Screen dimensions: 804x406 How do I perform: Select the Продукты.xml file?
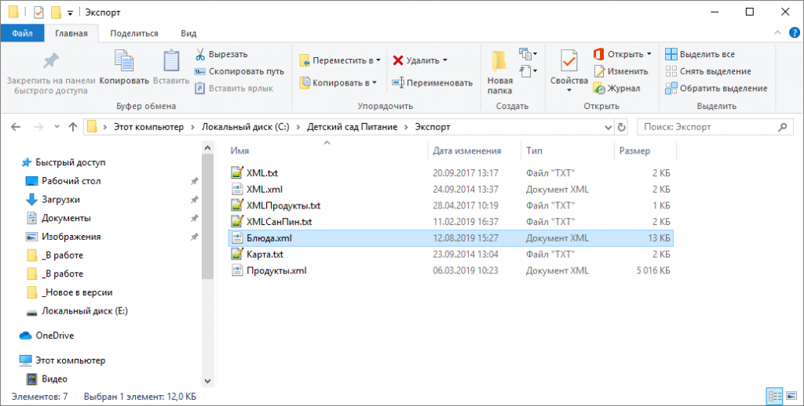click(x=276, y=270)
